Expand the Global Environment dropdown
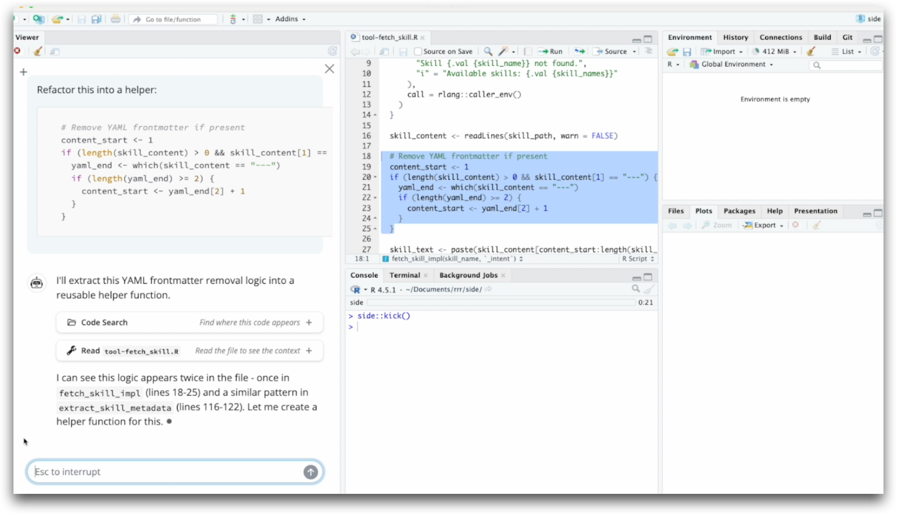 737,64
